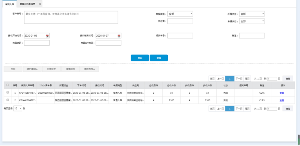300x146 pixels.
Task: Expand the 单据类型 dropdown
Action: click(x=180, y=14)
